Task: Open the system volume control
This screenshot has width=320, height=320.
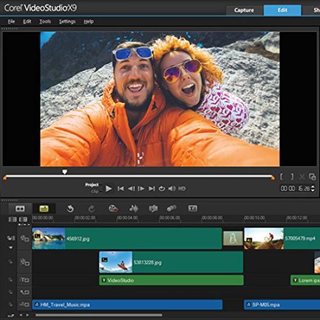Action: 172,189
